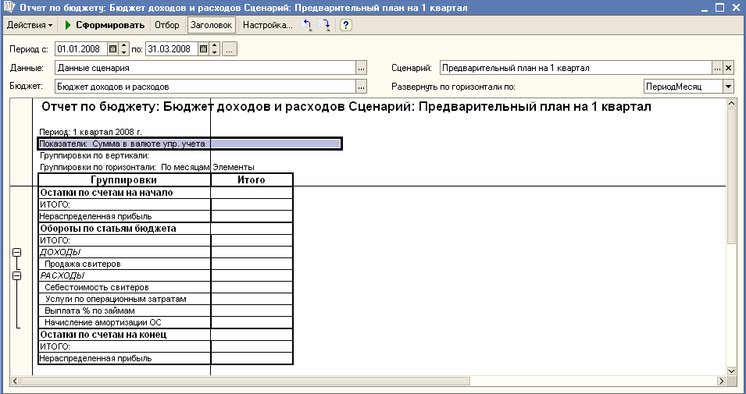Viewport: 746px width, 394px height.
Task: Open Настройка... report settings
Action: (x=267, y=25)
